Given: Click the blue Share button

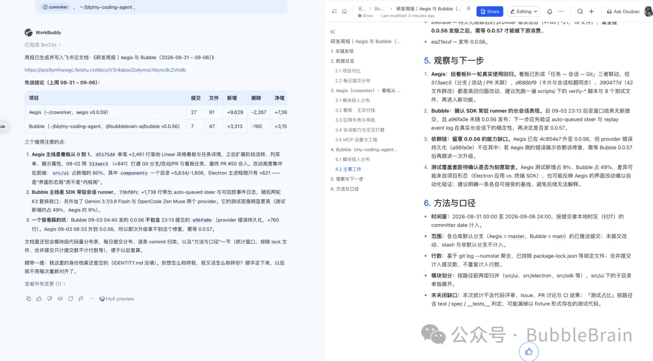Looking at the screenshot, I should click(x=490, y=11).
